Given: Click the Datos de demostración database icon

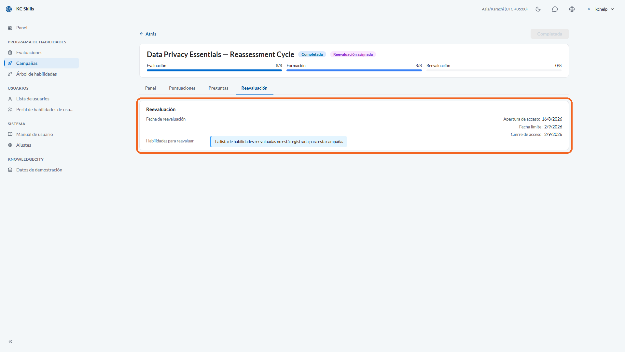Looking at the screenshot, I should click(x=10, y=170).
